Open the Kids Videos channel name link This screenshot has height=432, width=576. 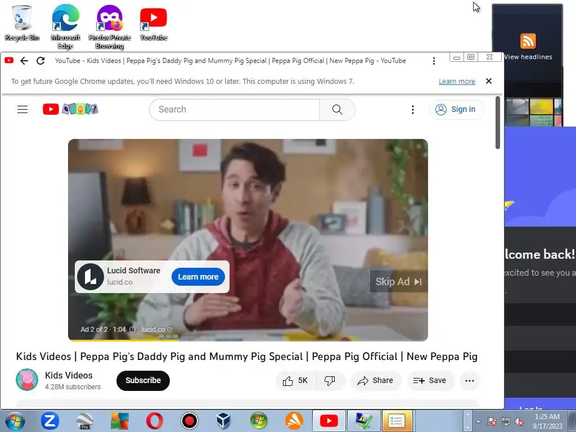(x=69, y=375)
